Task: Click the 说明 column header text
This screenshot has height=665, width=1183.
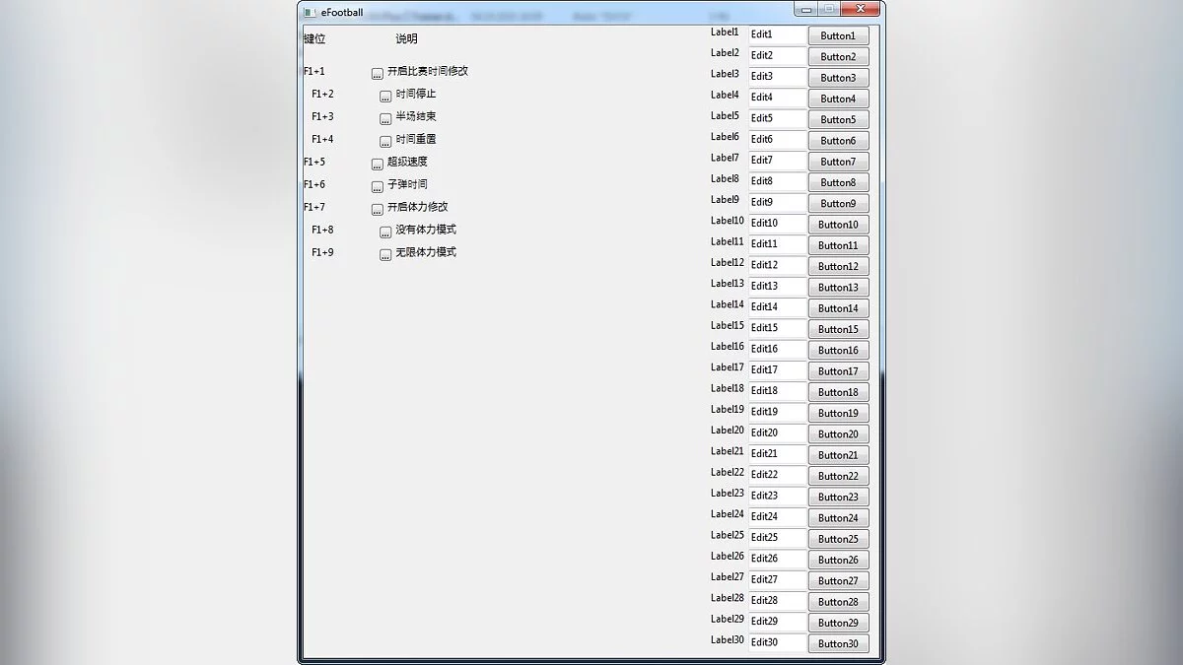Action: (406, 39)
